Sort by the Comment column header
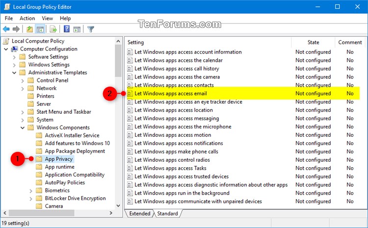 click(350, 42)
